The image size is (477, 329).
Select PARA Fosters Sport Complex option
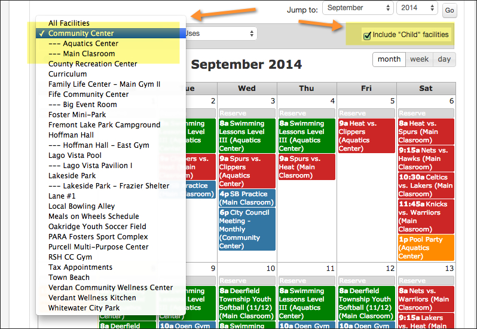111,237
